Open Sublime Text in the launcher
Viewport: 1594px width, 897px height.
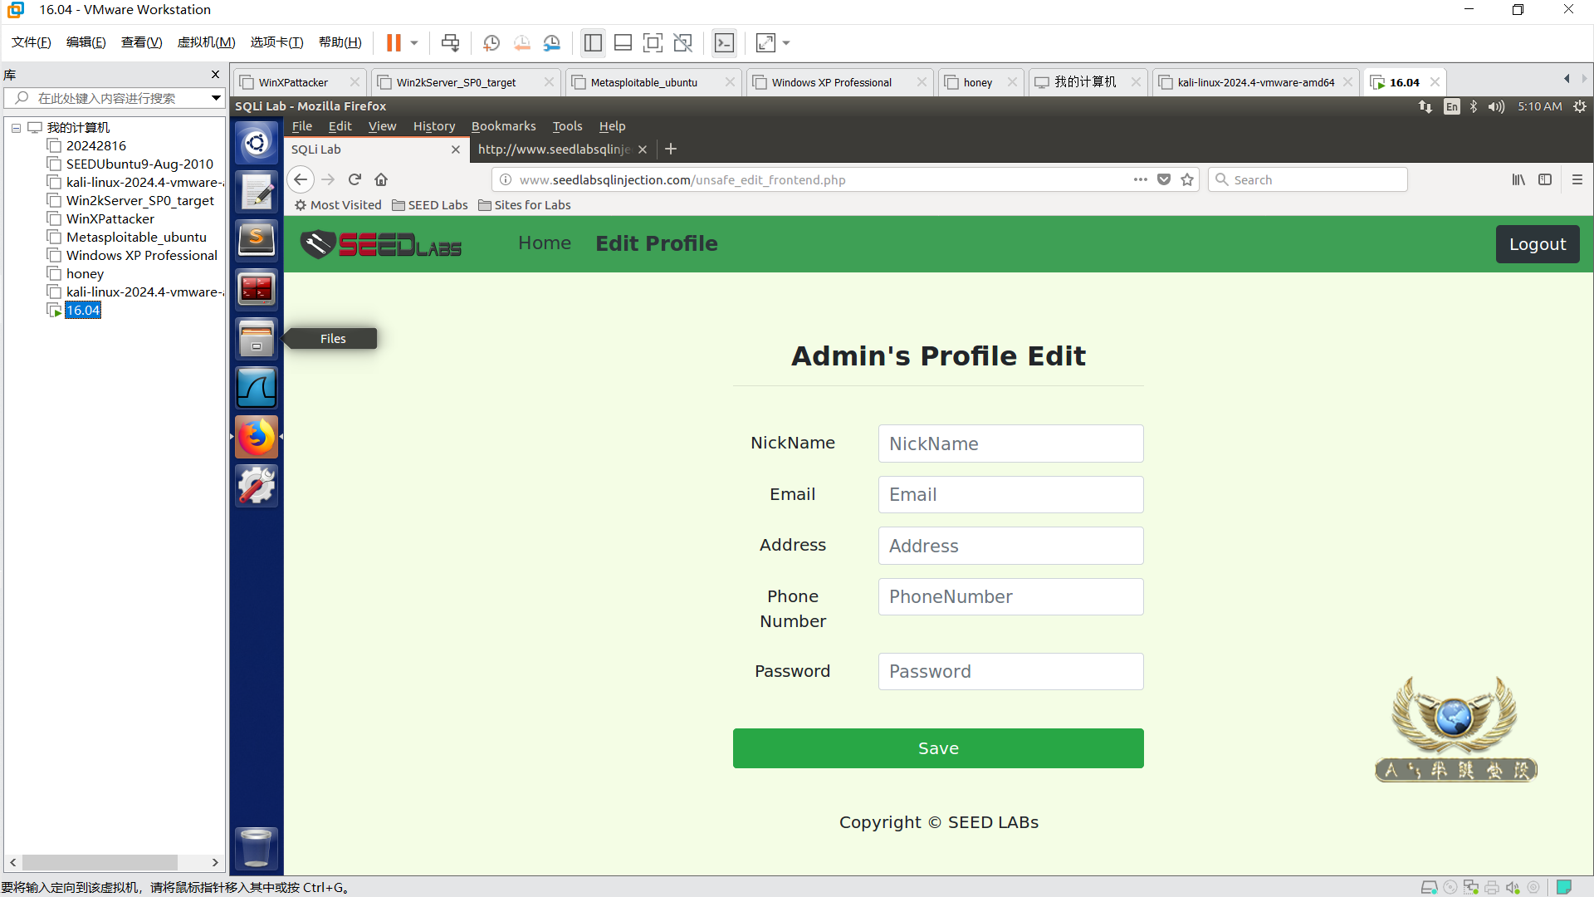256,240
